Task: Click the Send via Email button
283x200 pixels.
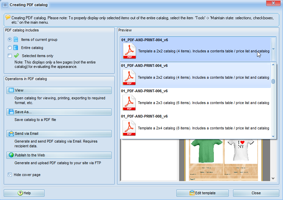Action: 59,133
